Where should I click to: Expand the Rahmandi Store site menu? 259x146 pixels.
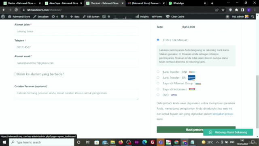pos(19,17)
